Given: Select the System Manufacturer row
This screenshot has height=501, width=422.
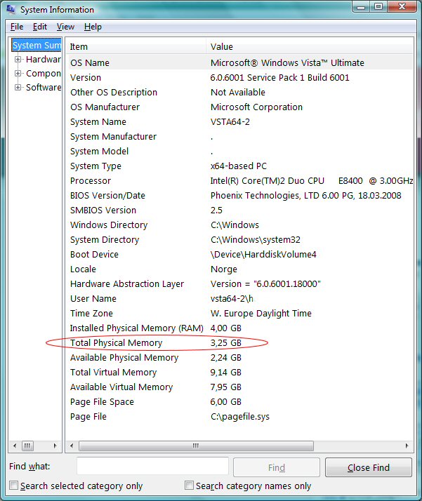Looking at the screenshot, I should pyautogui.click(x=240, y=136).
